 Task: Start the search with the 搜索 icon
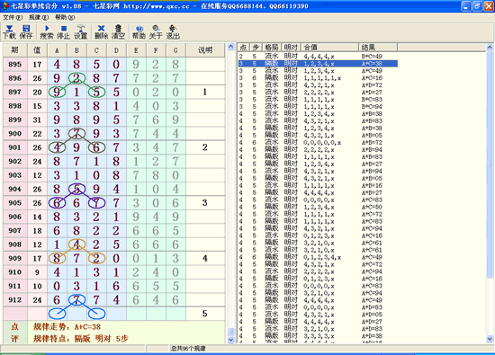point(47,32)
